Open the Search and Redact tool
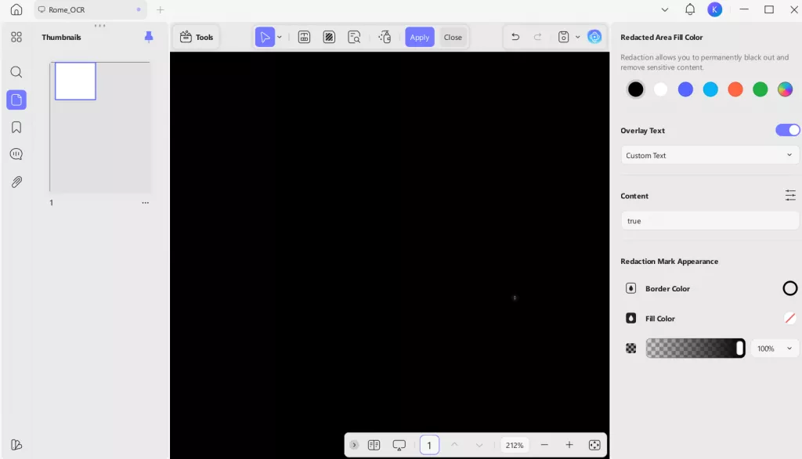The image size is (802, 459). (x=354, y=36)
